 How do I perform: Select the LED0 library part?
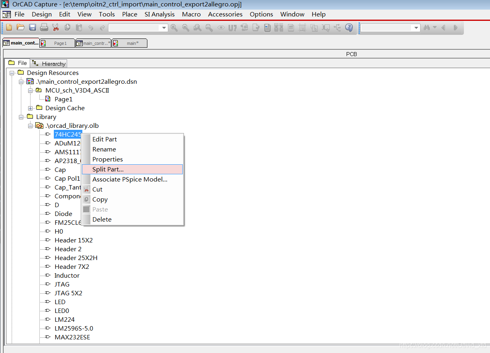coord(62,311)
